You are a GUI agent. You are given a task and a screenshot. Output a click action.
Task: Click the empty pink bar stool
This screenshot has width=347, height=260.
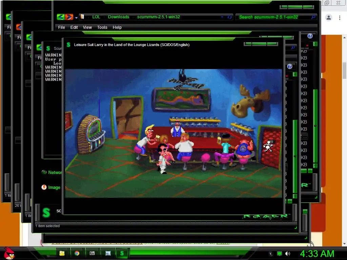[x=205, y=162]
